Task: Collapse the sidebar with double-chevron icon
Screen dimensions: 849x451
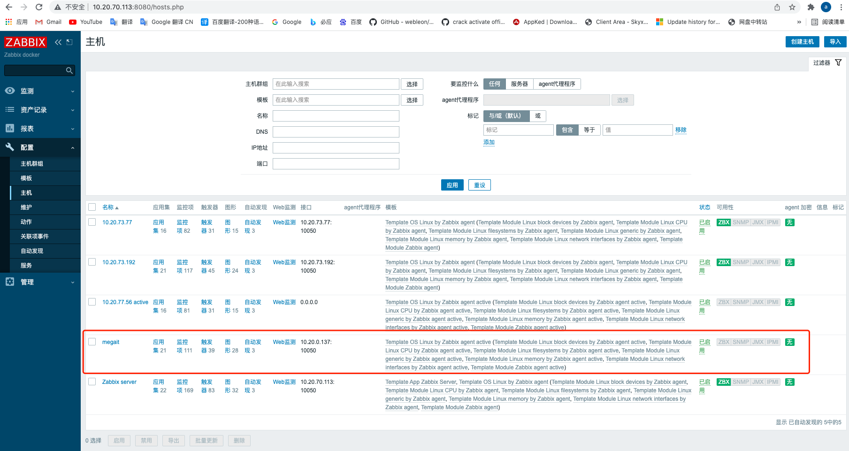Action: point(58,42)
